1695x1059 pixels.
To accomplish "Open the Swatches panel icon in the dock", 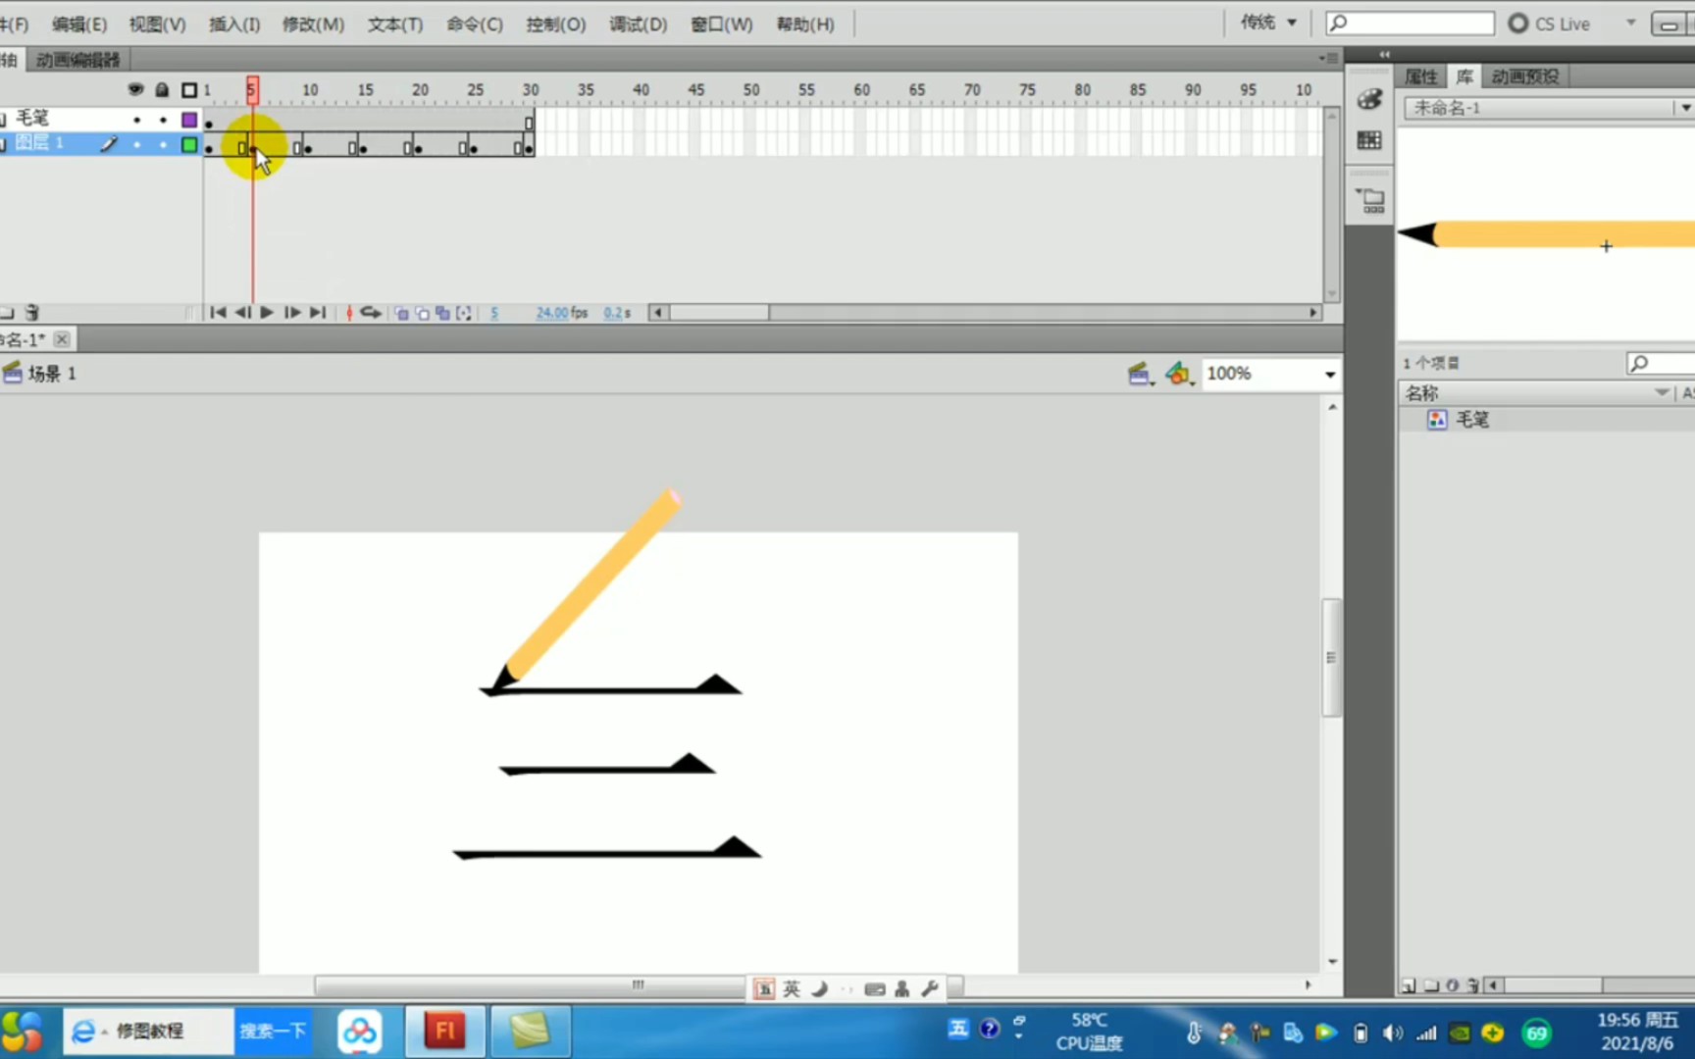I will (x=1369, y=139).
